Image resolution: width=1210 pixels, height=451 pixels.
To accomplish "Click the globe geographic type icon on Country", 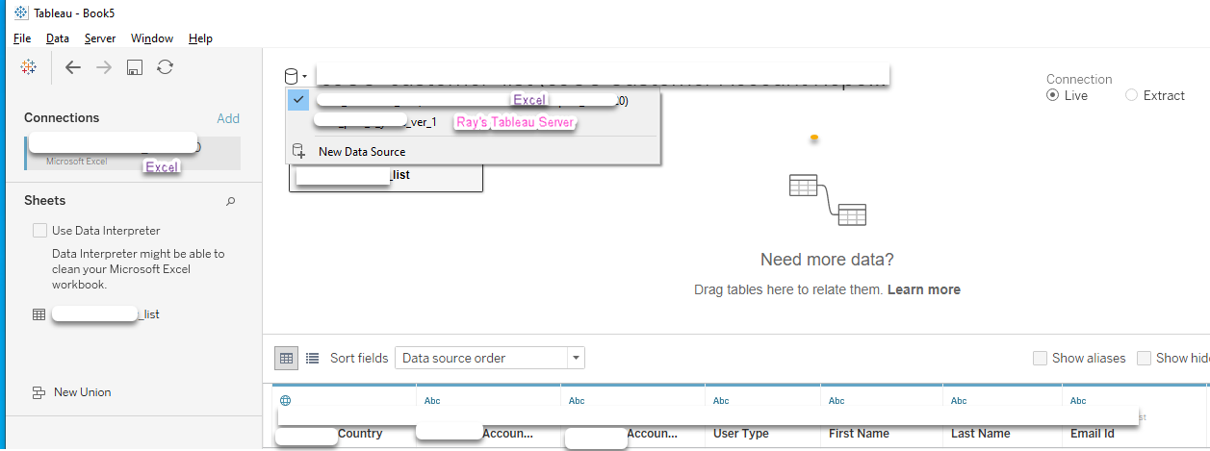I will (285, 401).
